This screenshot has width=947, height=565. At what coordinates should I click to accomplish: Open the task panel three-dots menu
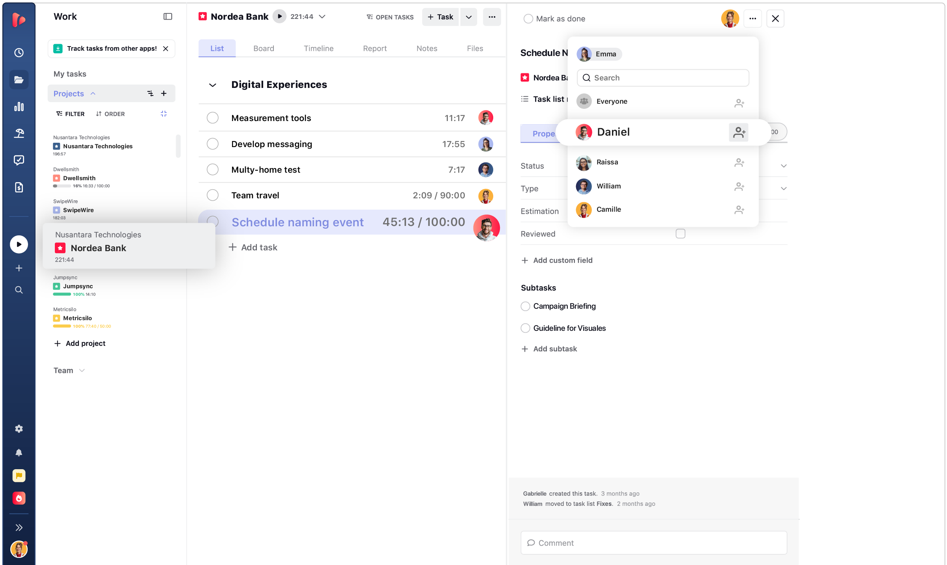click(752, 19)
